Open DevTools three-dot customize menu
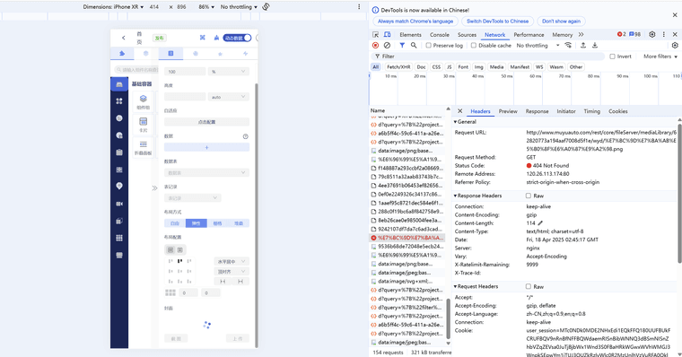The width and height of the screenshot is (682, 357). [664, 34]
